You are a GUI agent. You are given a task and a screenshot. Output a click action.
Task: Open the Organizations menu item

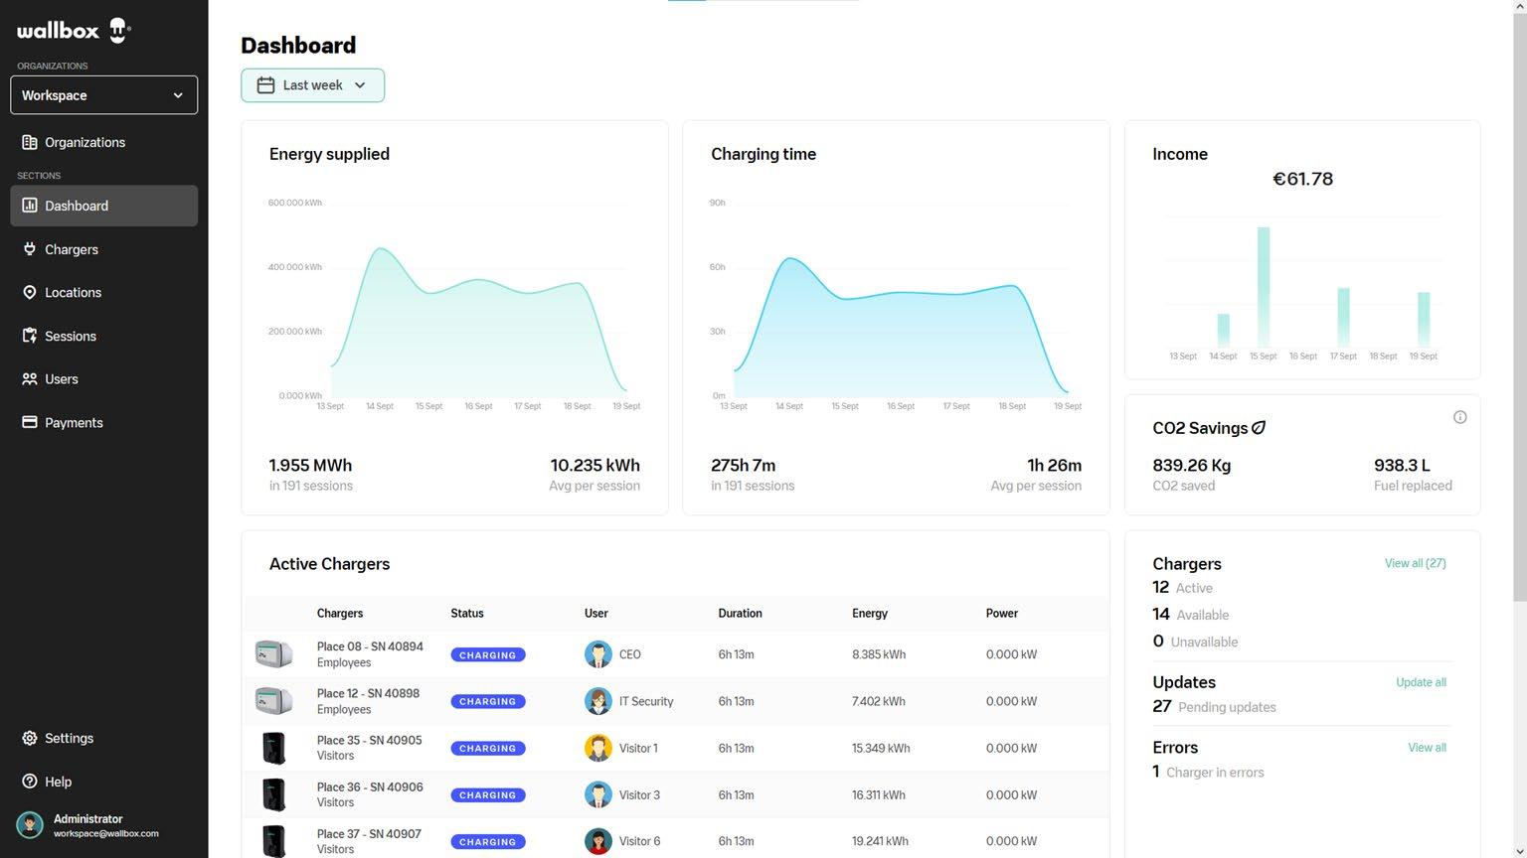[x=104, y=142]
